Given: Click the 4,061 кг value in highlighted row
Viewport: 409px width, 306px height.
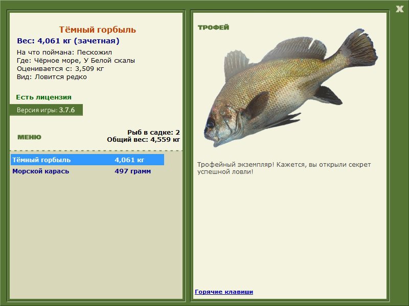Looking at the screenshot, I should click(129, 160).
